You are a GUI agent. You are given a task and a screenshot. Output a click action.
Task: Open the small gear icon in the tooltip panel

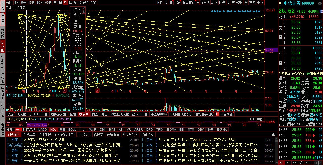click(84, 12)
